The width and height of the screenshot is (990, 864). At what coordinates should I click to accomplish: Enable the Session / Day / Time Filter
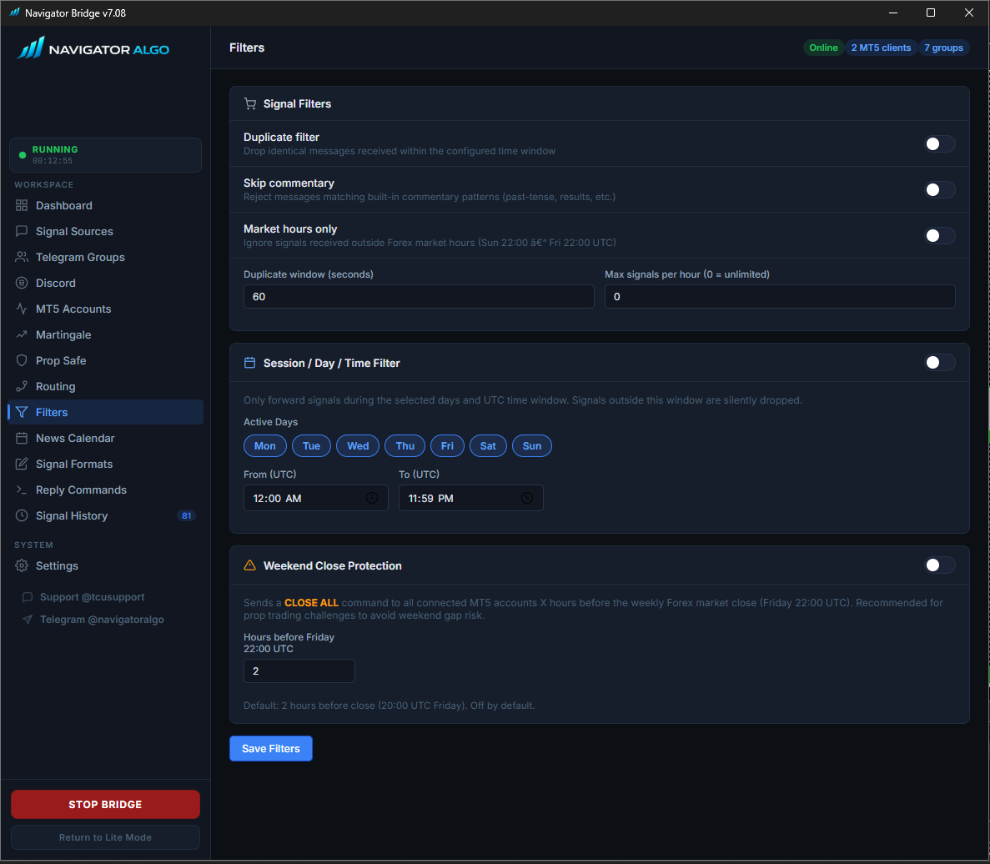(x=939, y=363)
